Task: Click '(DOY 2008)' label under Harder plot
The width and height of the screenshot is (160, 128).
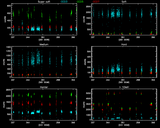Action: pyautogui.click(x=43, y=125)
